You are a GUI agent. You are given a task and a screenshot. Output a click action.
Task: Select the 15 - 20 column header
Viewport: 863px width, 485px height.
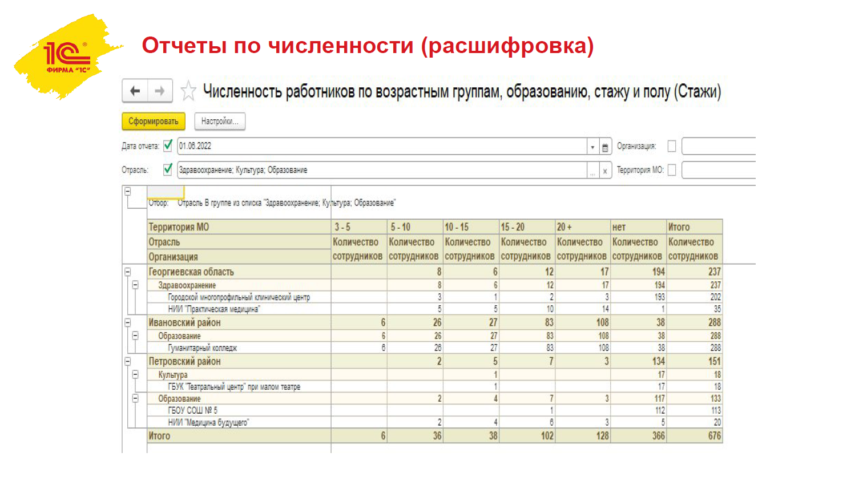pyautogui.click(x=527, y=227)
